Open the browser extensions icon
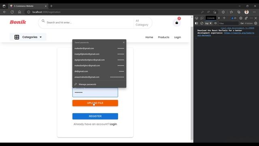Image resolution: width=259 pixels, height=146 pixels. point(223,12)
